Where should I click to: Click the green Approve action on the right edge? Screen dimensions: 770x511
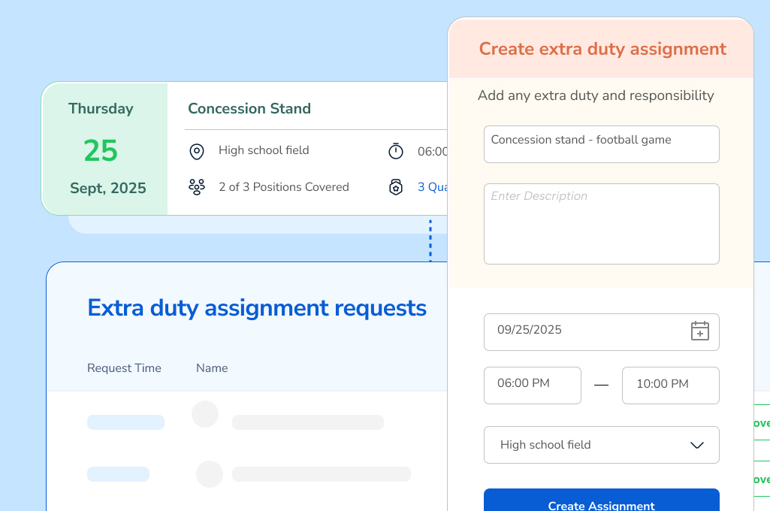click(x=763, y=423)
